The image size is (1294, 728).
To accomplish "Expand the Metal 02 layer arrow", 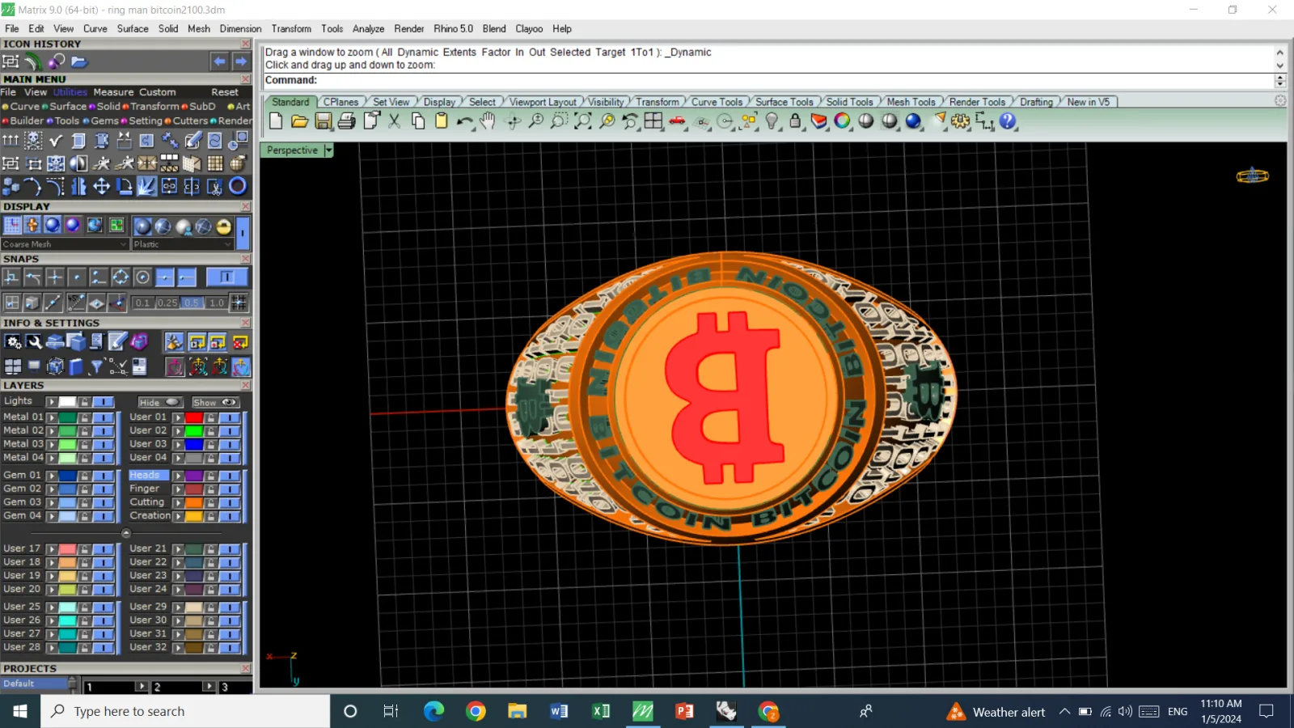I will [52, 431].
